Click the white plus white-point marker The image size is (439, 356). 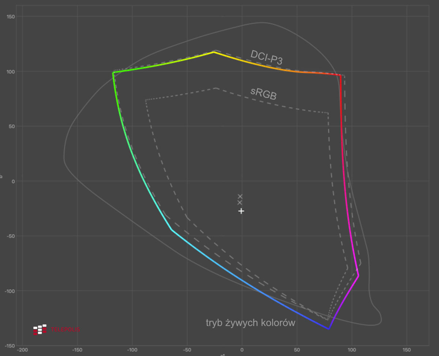(x=241, y=211)
